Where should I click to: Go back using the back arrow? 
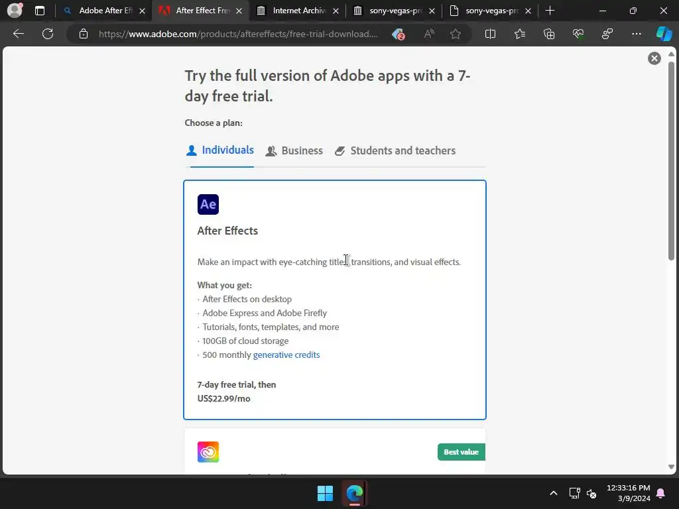pyautogui.click(x=18, y=34)
